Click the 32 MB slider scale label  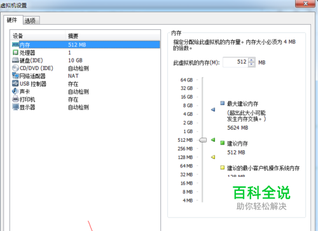click(x=186, y=174)
